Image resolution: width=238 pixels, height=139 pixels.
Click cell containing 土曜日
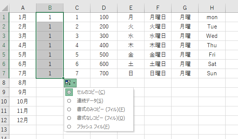click(158, 64)
